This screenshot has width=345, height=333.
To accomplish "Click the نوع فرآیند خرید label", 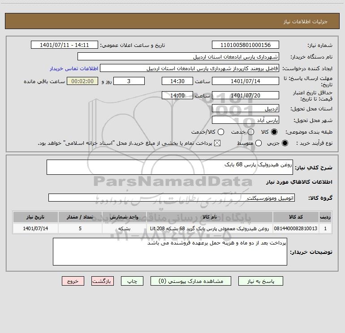I will 314,143.
